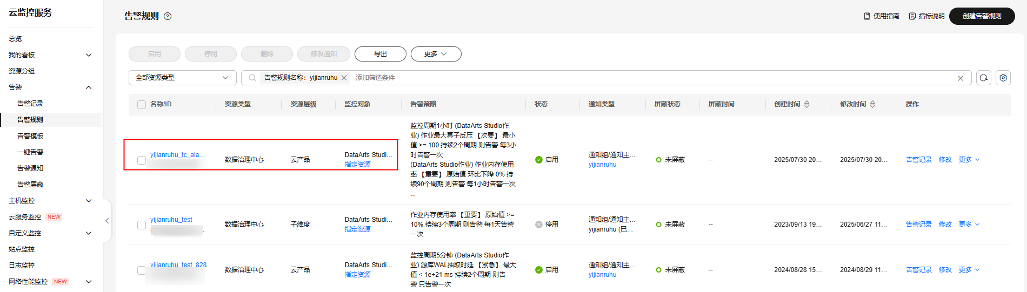
Task: Open 更多 actions for yijianruhu_test_828 row
Action: [969, 270]
